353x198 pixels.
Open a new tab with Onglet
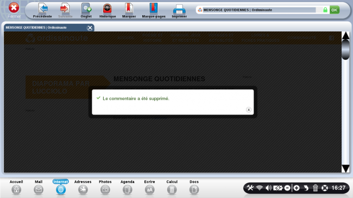pos(86,10)
